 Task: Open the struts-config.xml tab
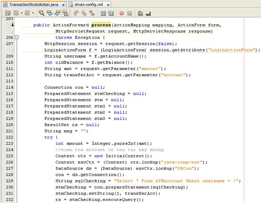click(88, 5)
